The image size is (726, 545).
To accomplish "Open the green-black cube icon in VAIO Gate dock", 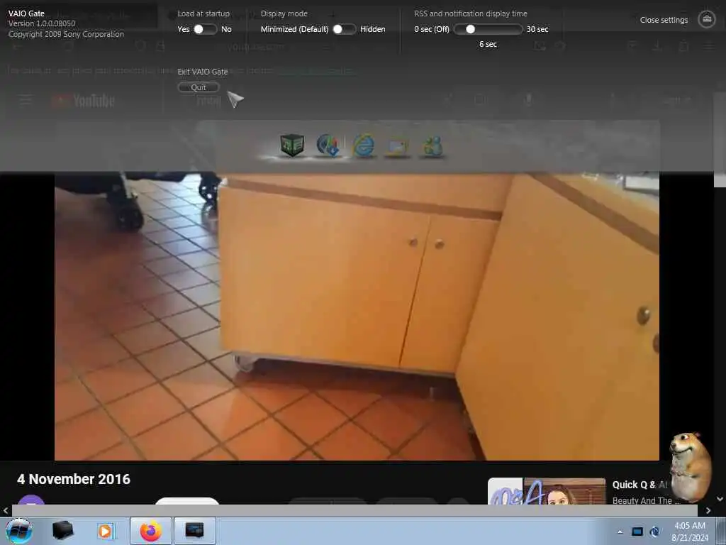I will (x=292, y=145).
